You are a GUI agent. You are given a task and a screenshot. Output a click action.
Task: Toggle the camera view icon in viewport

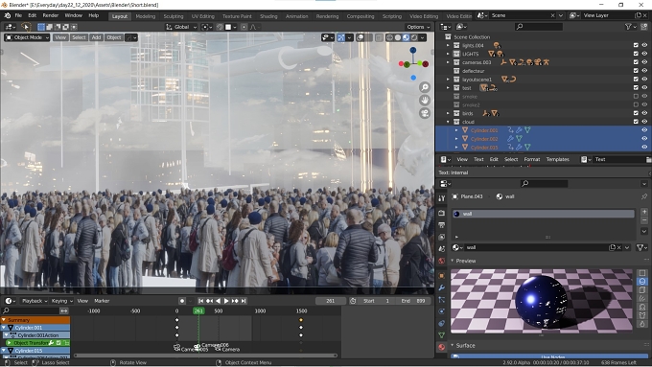point(425,113)
